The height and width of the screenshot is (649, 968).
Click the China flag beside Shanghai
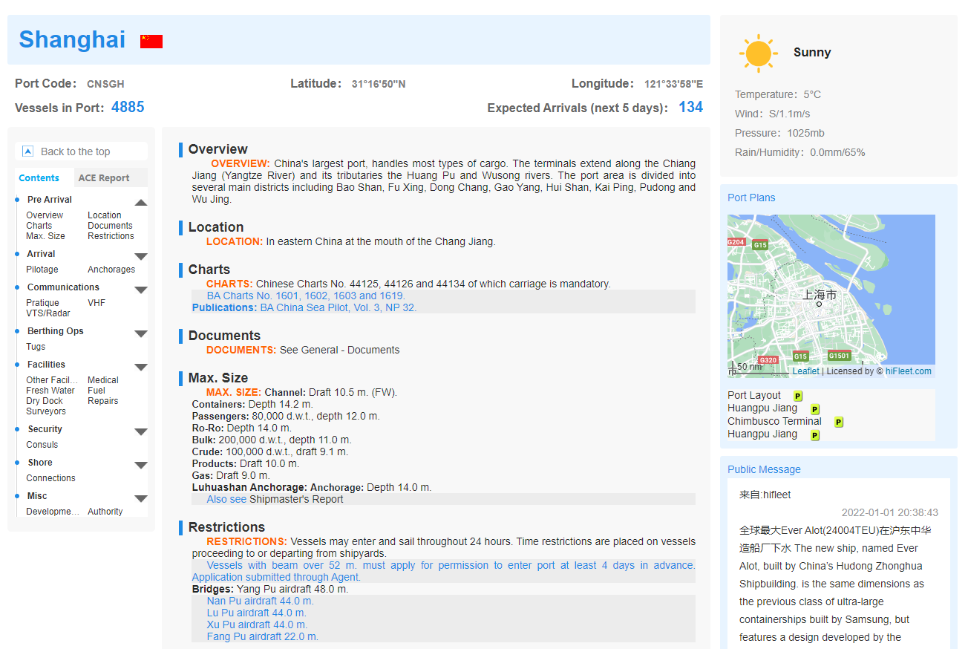tap(151, 42)
